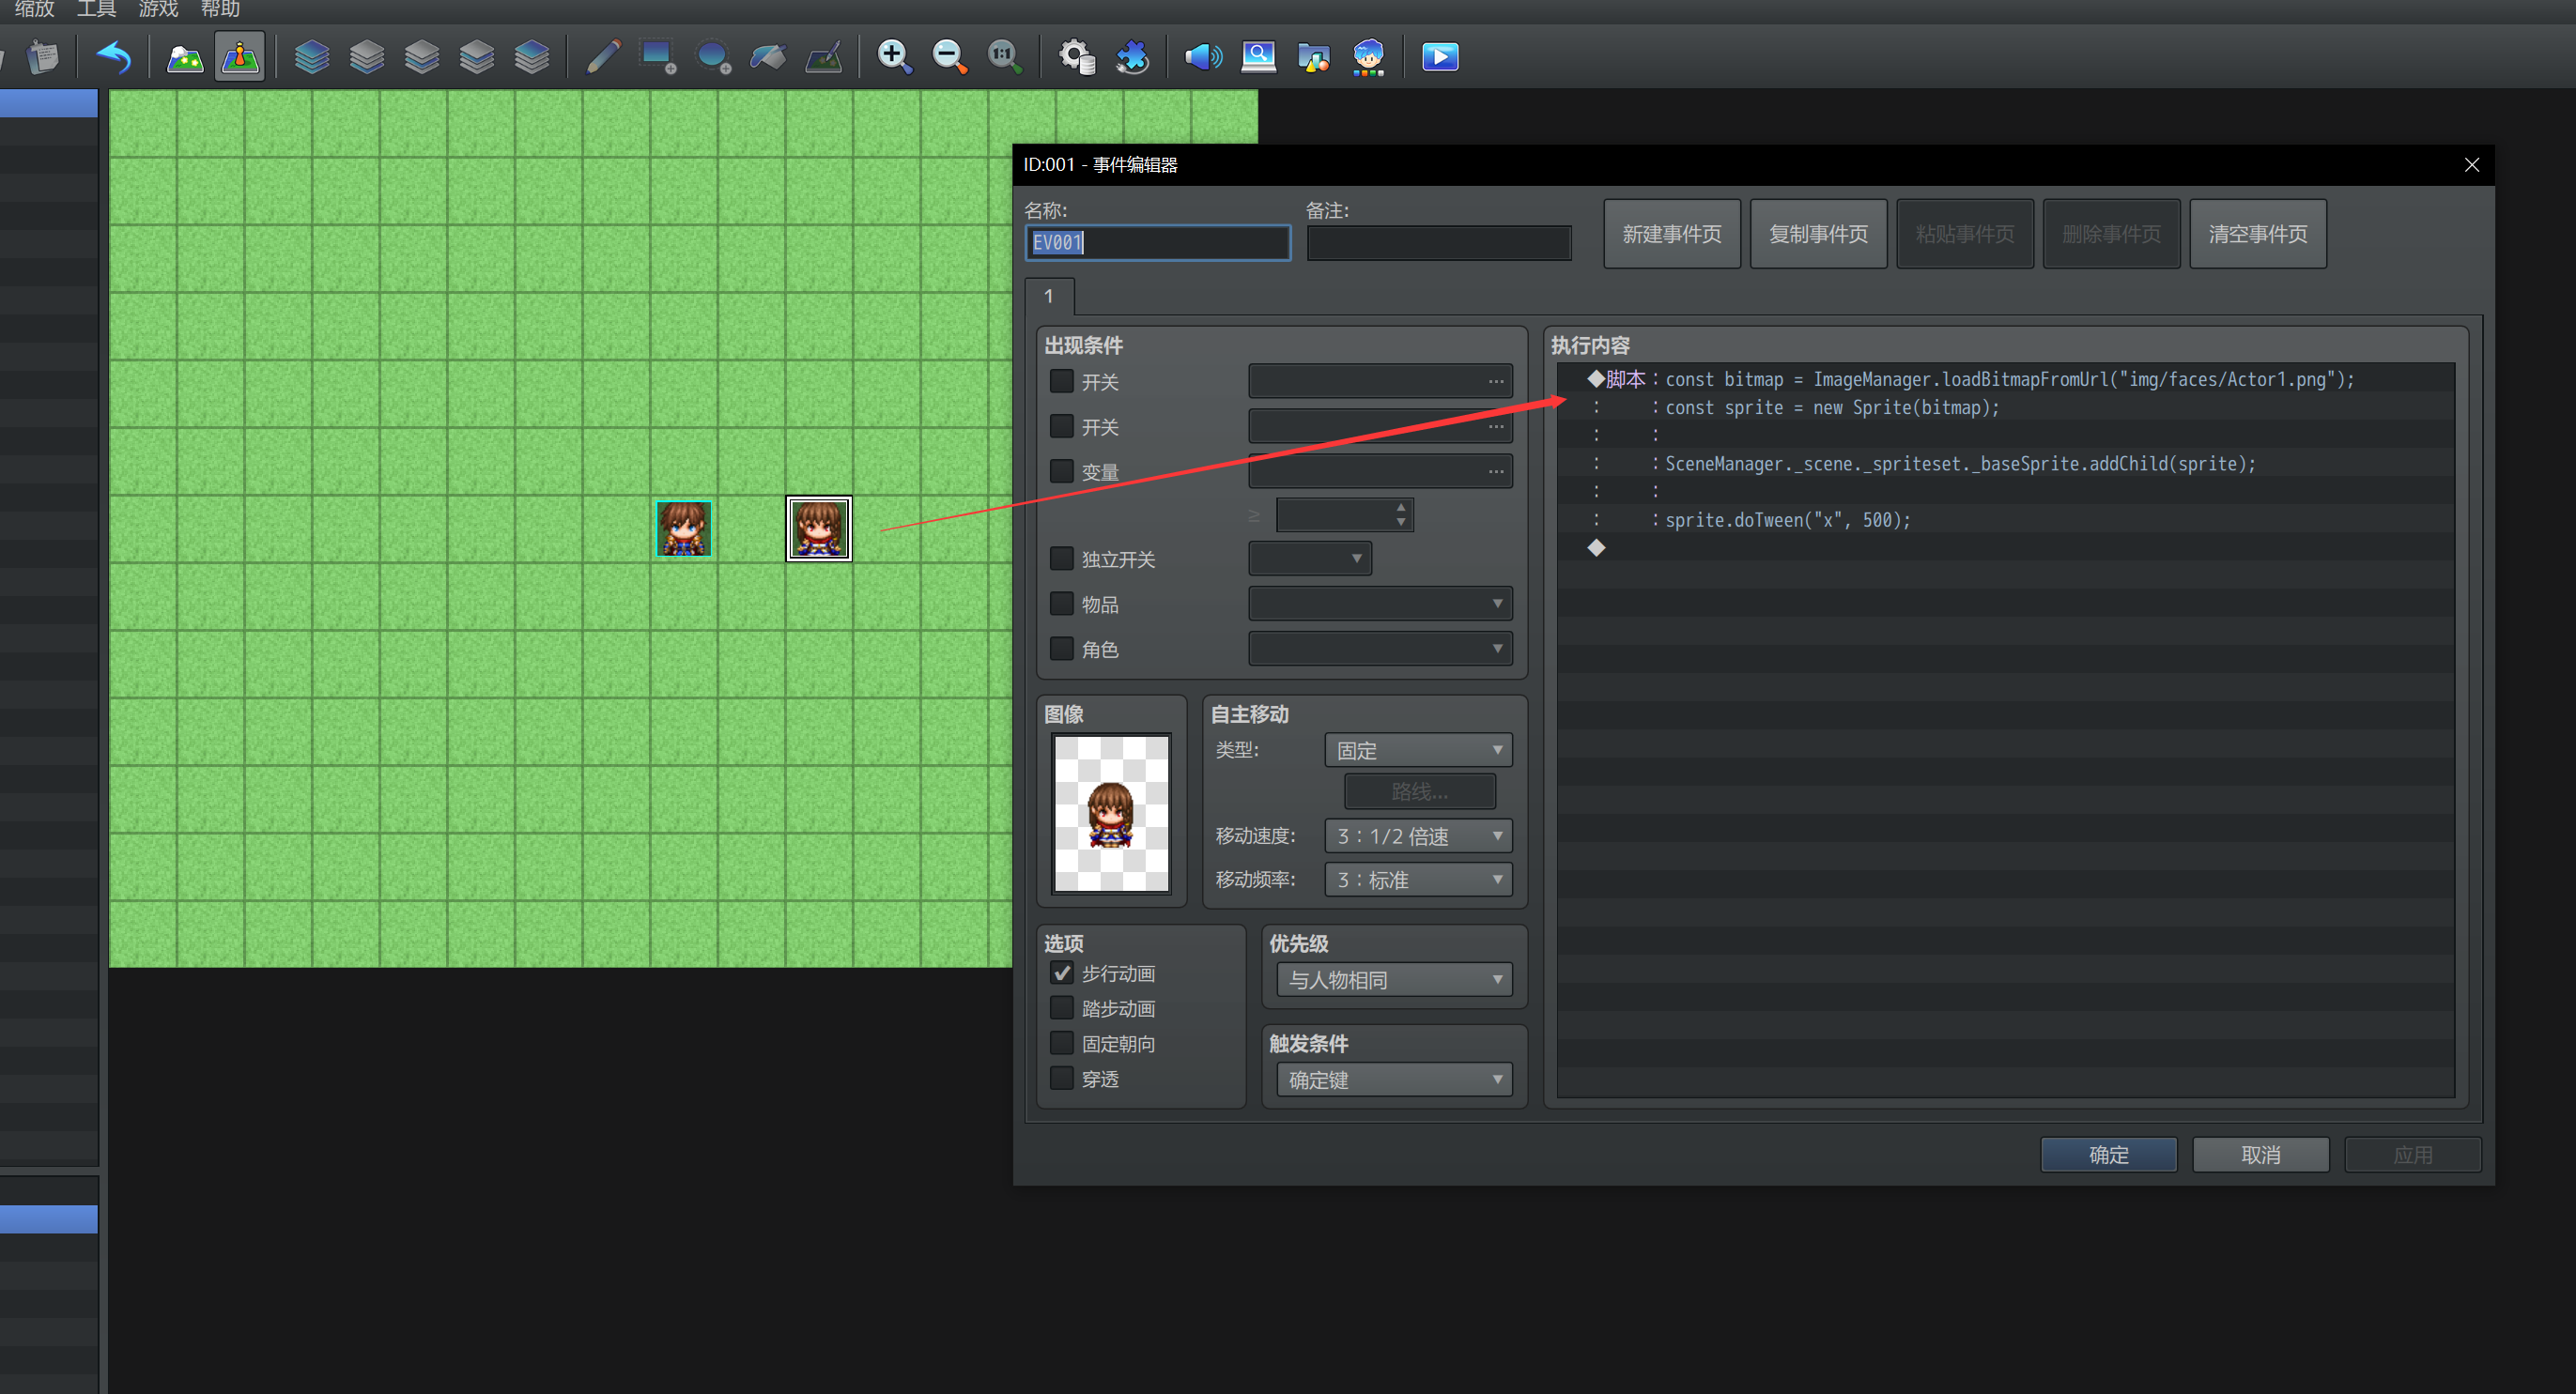Open the Database gear icon
This screenshot has height=1394, width=2576.
[1077, 57]
